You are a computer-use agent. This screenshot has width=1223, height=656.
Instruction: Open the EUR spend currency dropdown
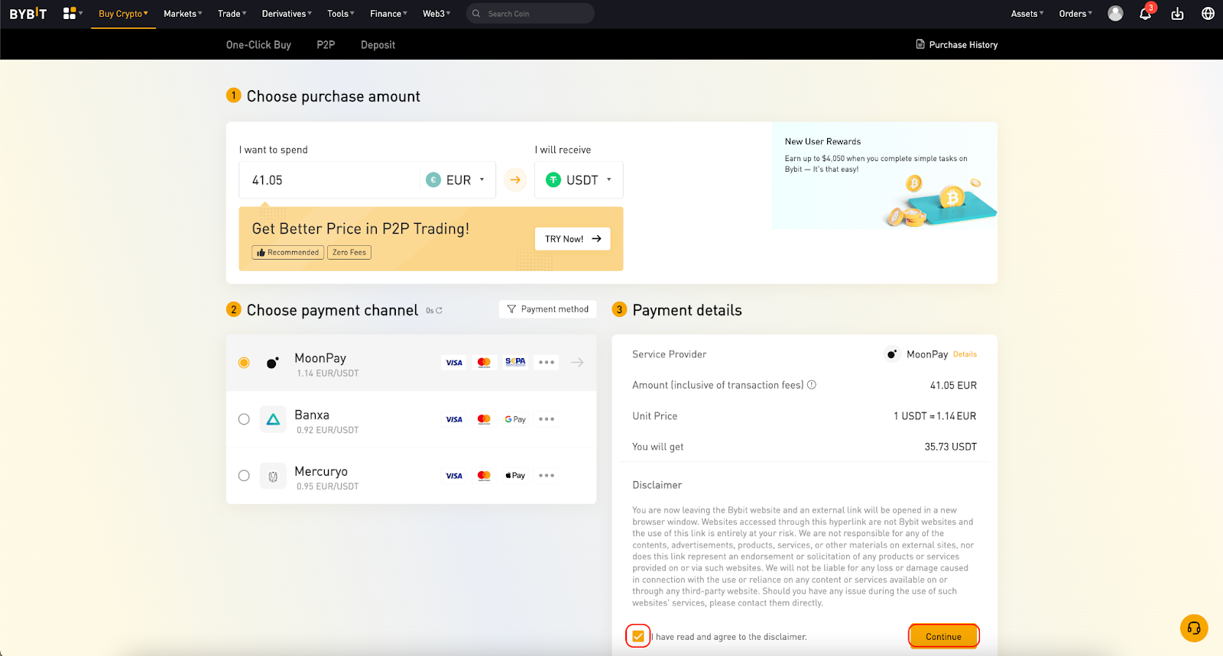457,180
